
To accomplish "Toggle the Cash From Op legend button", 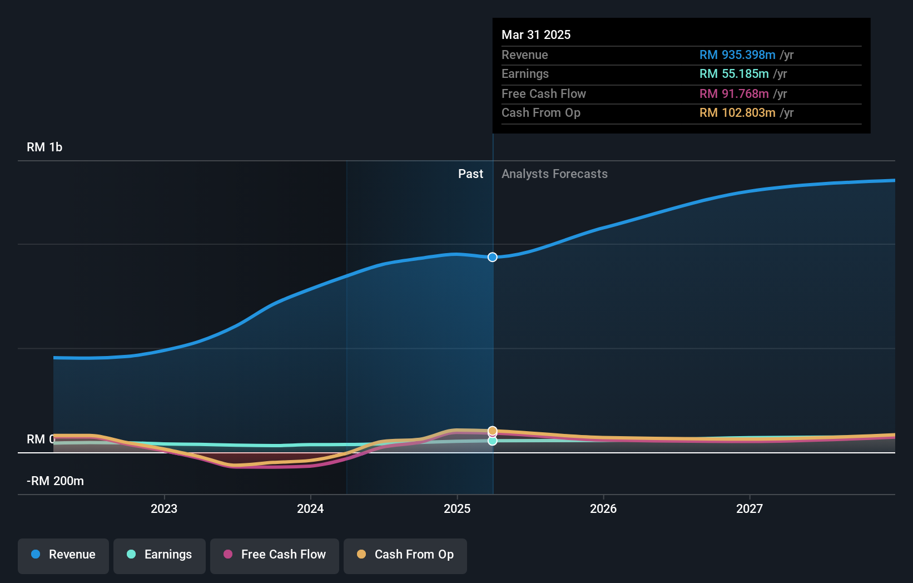I will coord(405,556).
